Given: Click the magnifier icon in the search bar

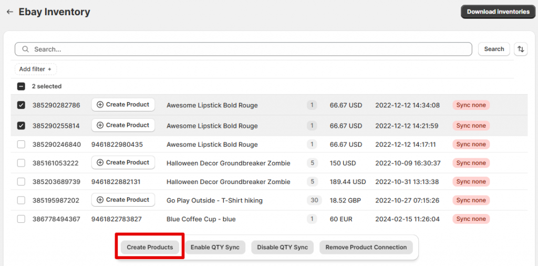Looking at the screenshot, I should coord(25,49).
